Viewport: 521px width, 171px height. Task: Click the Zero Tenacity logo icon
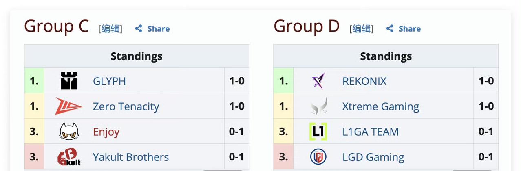[68, 106]
